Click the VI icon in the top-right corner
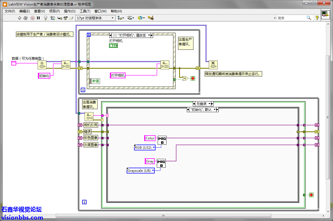 click(326, 15)
